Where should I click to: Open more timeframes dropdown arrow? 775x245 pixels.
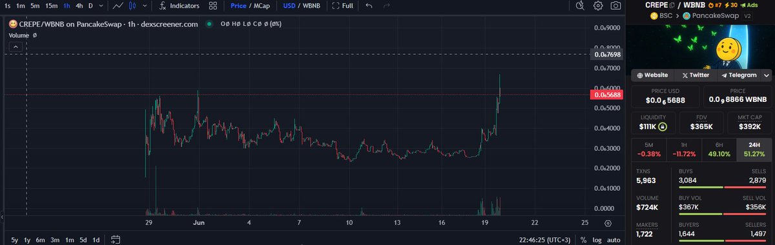pos(100,6)
